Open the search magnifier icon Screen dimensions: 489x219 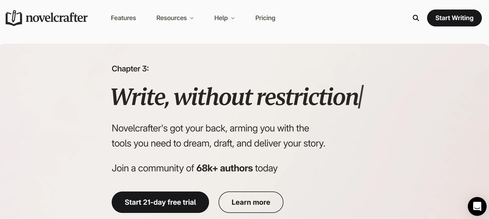pos(416,18)
